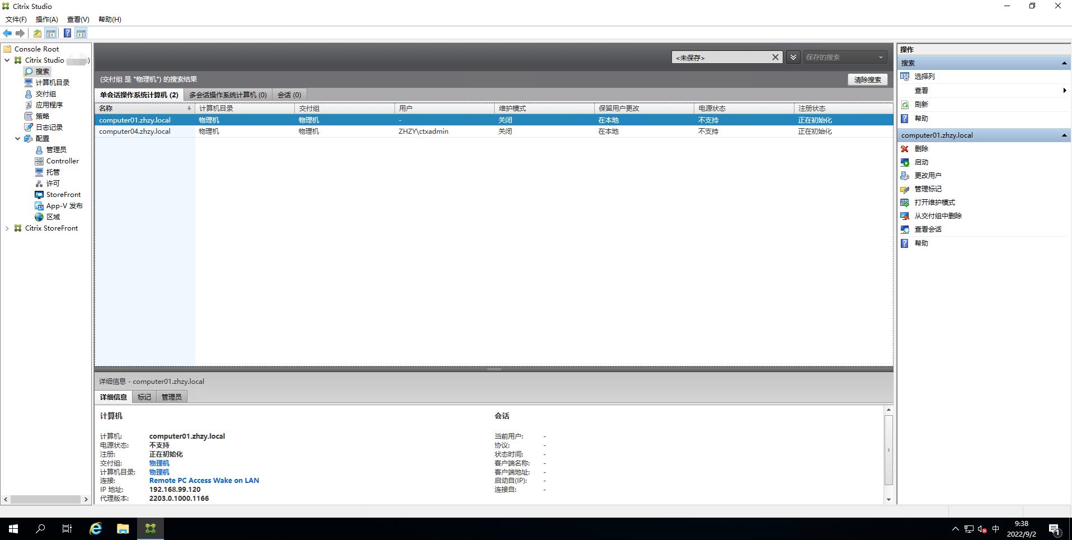Switch to 会话 (0) tab

tap(289, 95)
